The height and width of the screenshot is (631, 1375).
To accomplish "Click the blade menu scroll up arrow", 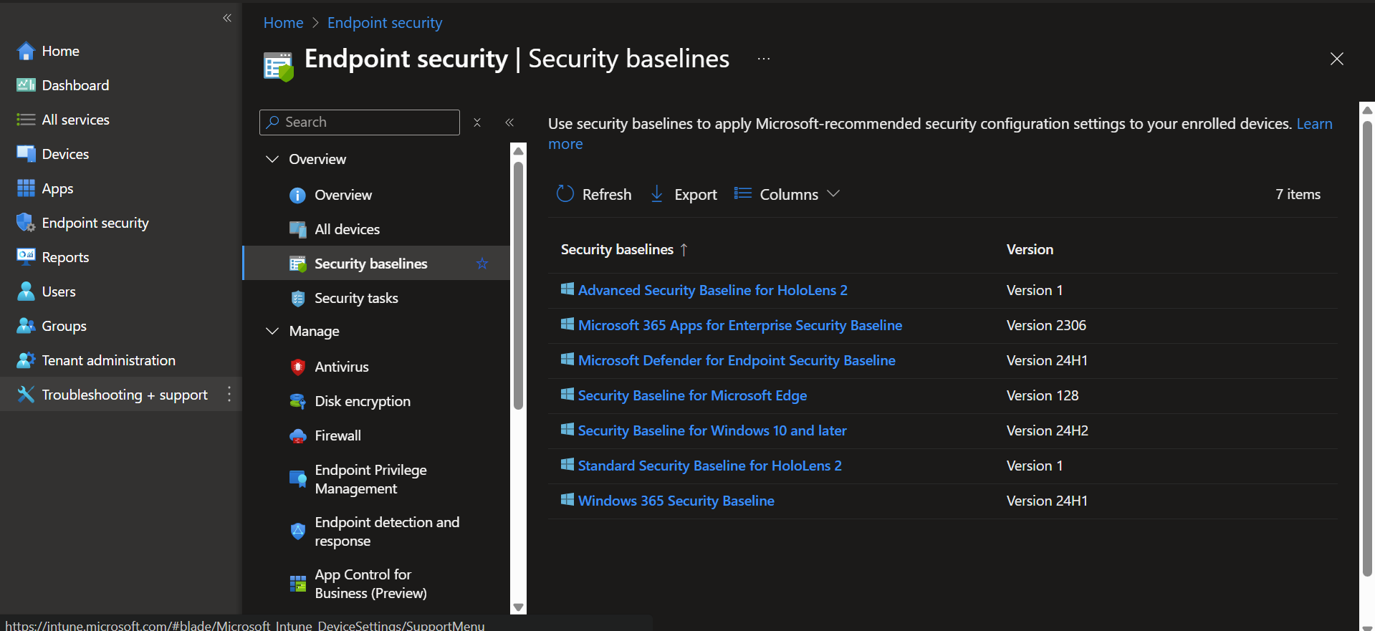I will (518, 151).
